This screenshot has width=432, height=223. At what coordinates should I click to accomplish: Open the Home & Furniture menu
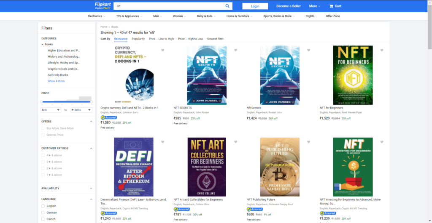click(240, 16)
